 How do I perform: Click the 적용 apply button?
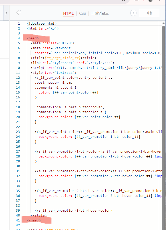coord(149,13)
